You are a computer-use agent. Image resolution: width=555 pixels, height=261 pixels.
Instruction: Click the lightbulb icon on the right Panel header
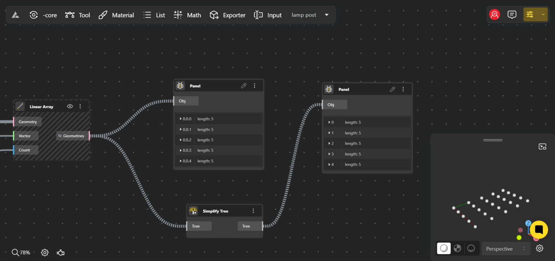[x=328, y=89]
